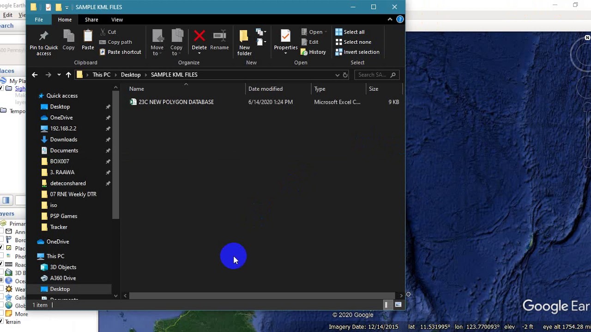Open A360 Drive in navigation pane
This screenshot has width=591, height=332.
coord(58,278)
